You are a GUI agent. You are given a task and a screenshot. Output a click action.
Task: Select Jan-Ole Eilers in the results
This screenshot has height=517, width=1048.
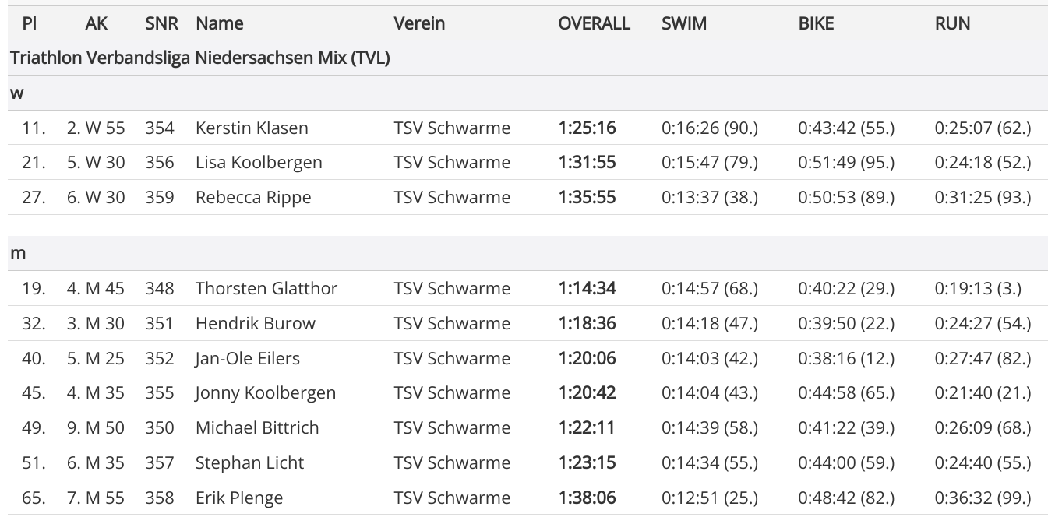point(248,359)
